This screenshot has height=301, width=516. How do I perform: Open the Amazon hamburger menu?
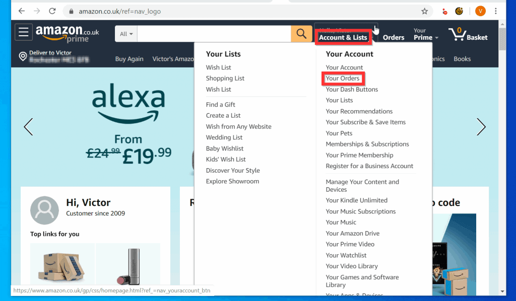[x=23, y=32]
